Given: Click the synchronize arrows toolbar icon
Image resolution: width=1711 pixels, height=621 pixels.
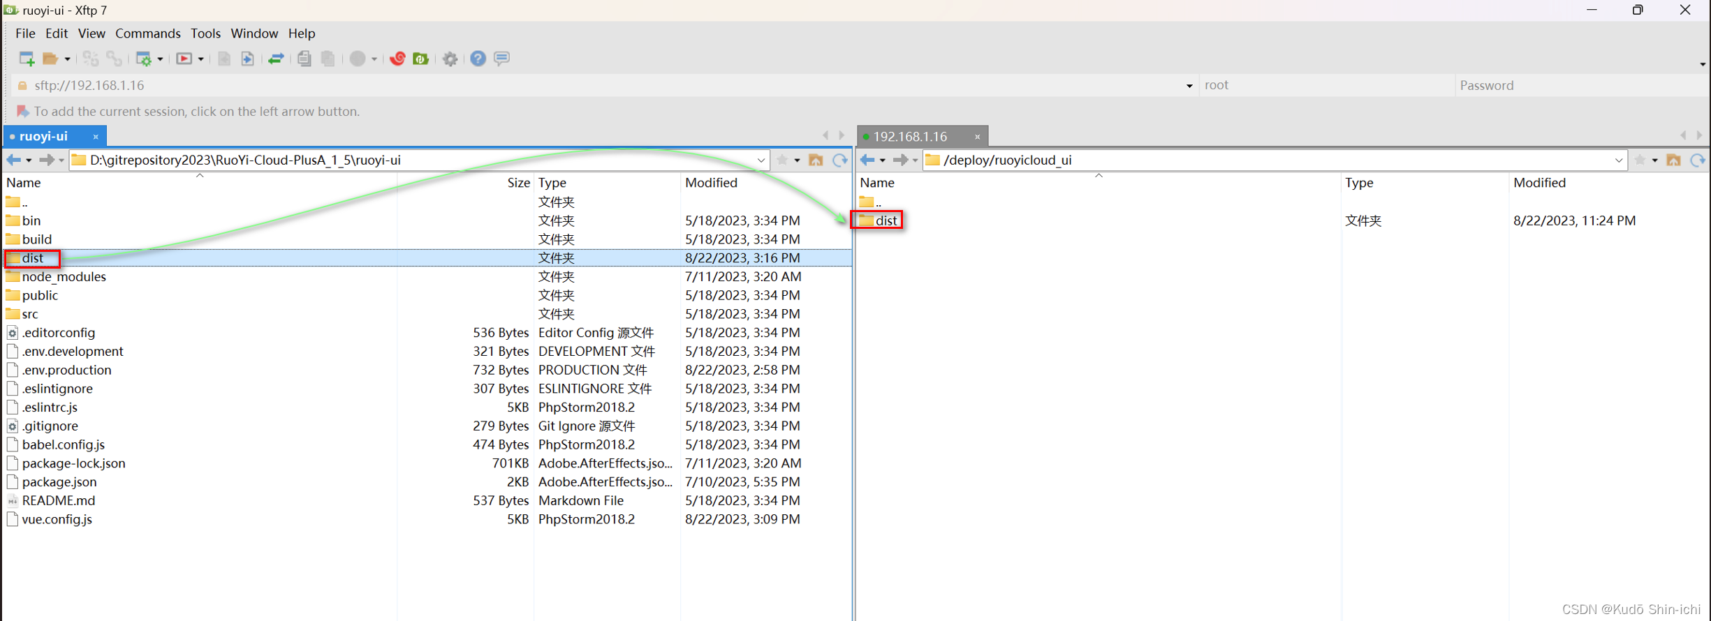Looking at the screenshot, I should pos(276,59).
